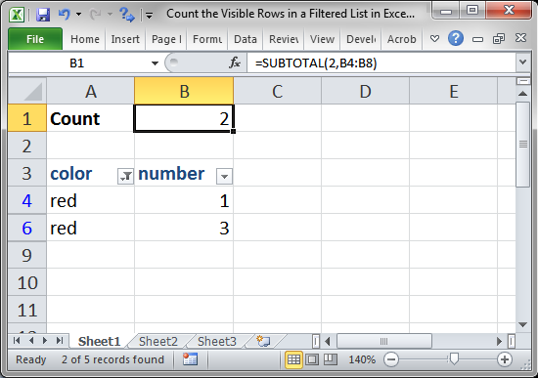This screenshot has height=378, width=538.
Task: Click the macro recording icon in status bar
Action: pos(190,359)
